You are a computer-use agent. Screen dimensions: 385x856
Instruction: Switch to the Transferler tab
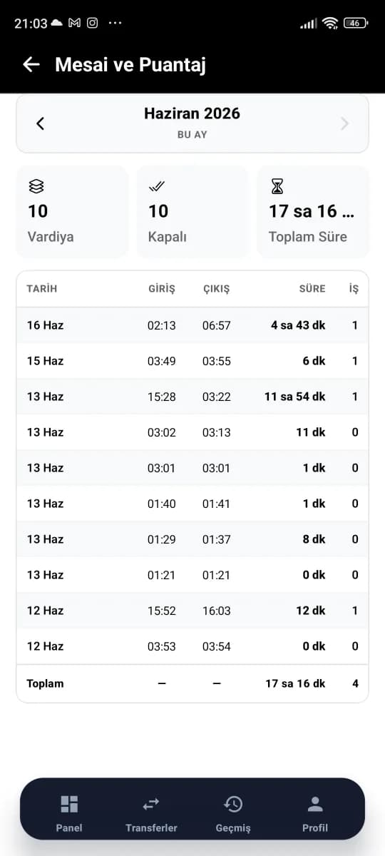click(151, 812)
